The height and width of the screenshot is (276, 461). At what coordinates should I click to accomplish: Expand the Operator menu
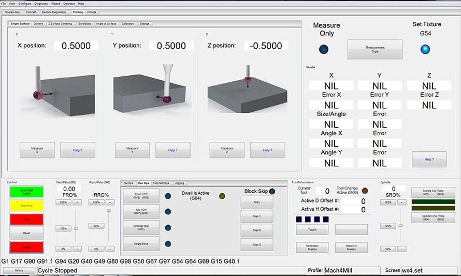pyautogui.click(x=69, y=4)
